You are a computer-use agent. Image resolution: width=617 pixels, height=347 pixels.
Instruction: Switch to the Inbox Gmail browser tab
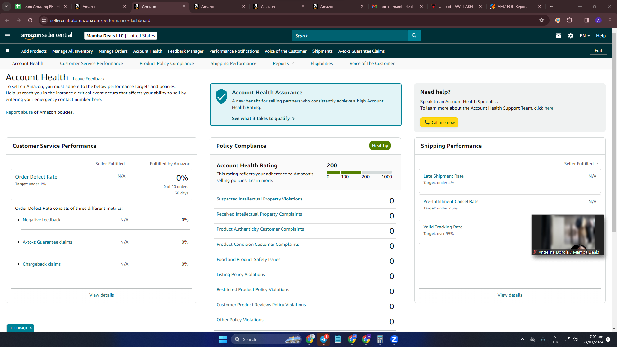pyautogui.click(x=397, y=6)
